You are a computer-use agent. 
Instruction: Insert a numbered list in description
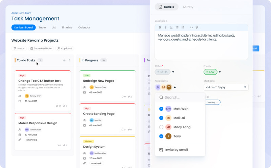(x=183, y=27)
